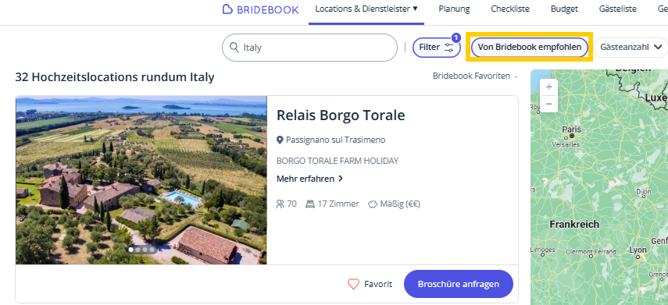Expand the Locations & Dienstleister menu
The width and height of the screenshot is (668, 305).
pyautogui.click(x=366, y=9)
